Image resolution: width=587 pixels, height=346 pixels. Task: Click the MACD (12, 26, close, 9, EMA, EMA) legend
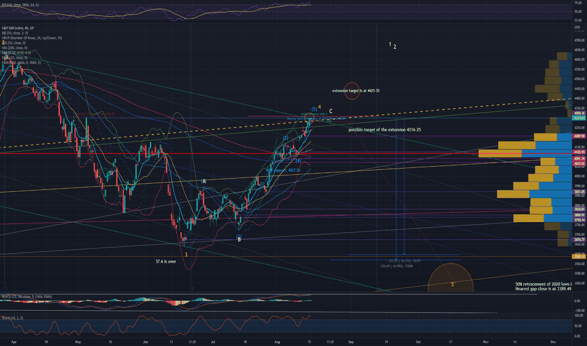point(27,297)
